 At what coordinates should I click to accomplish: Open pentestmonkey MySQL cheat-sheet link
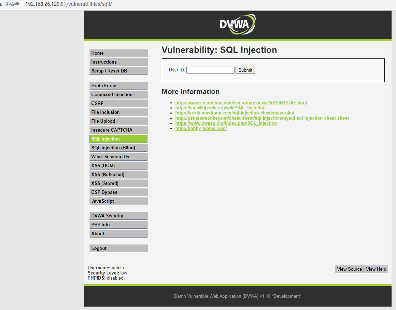point(262,118)
